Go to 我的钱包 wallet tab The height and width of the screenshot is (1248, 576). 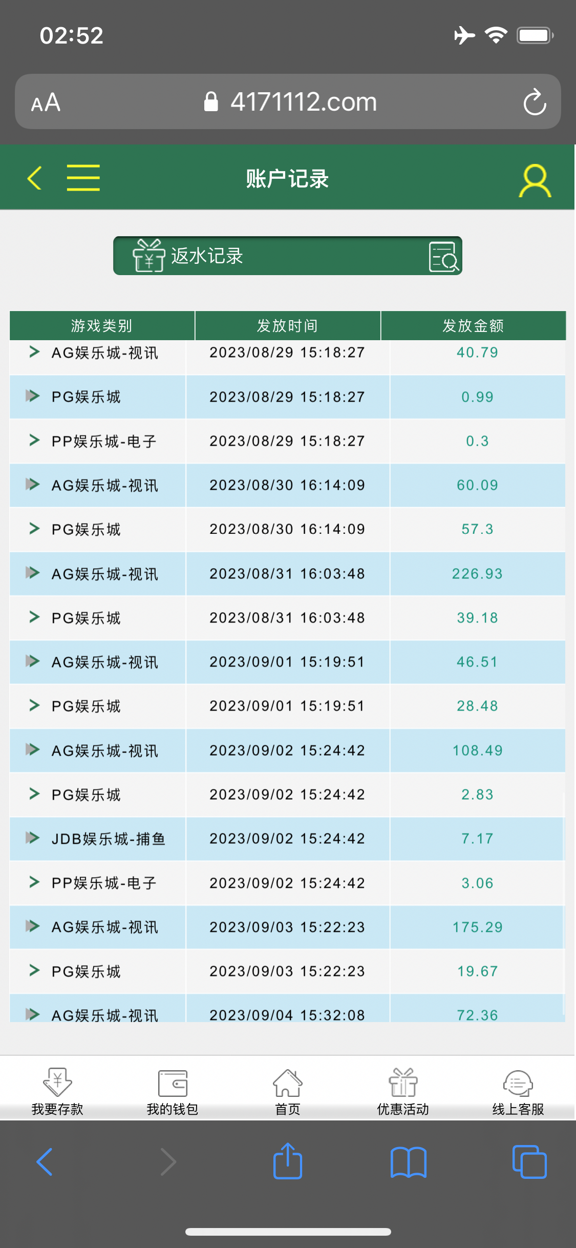click(173, 1091)
